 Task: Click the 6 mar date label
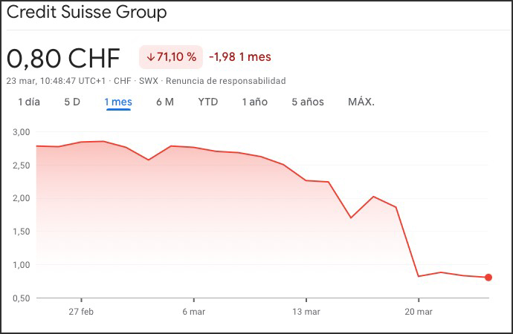[x=193, y=311]
